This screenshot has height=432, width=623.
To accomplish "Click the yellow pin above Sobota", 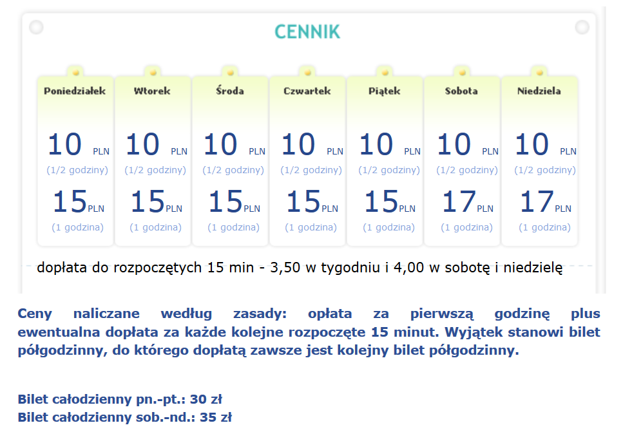I will (x=462, y=71).
